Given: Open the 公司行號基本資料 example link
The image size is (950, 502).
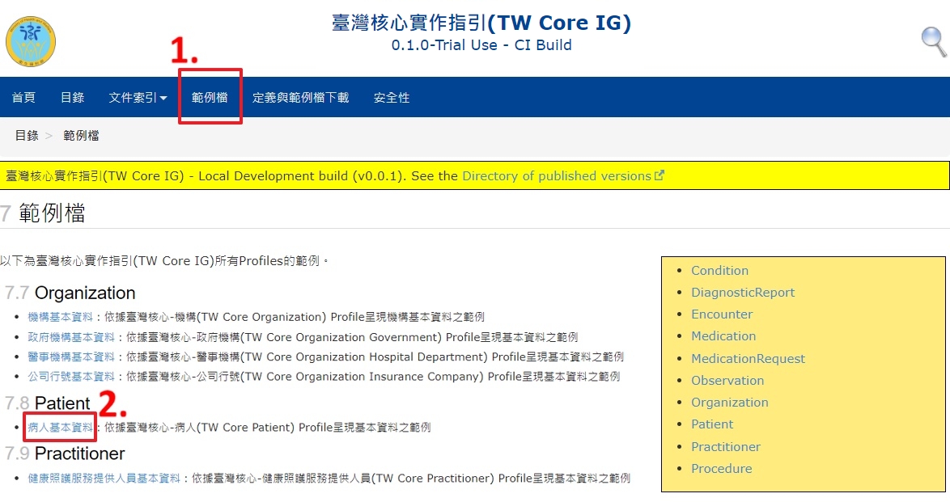Looking at the screenshot, I should point(71,377).
